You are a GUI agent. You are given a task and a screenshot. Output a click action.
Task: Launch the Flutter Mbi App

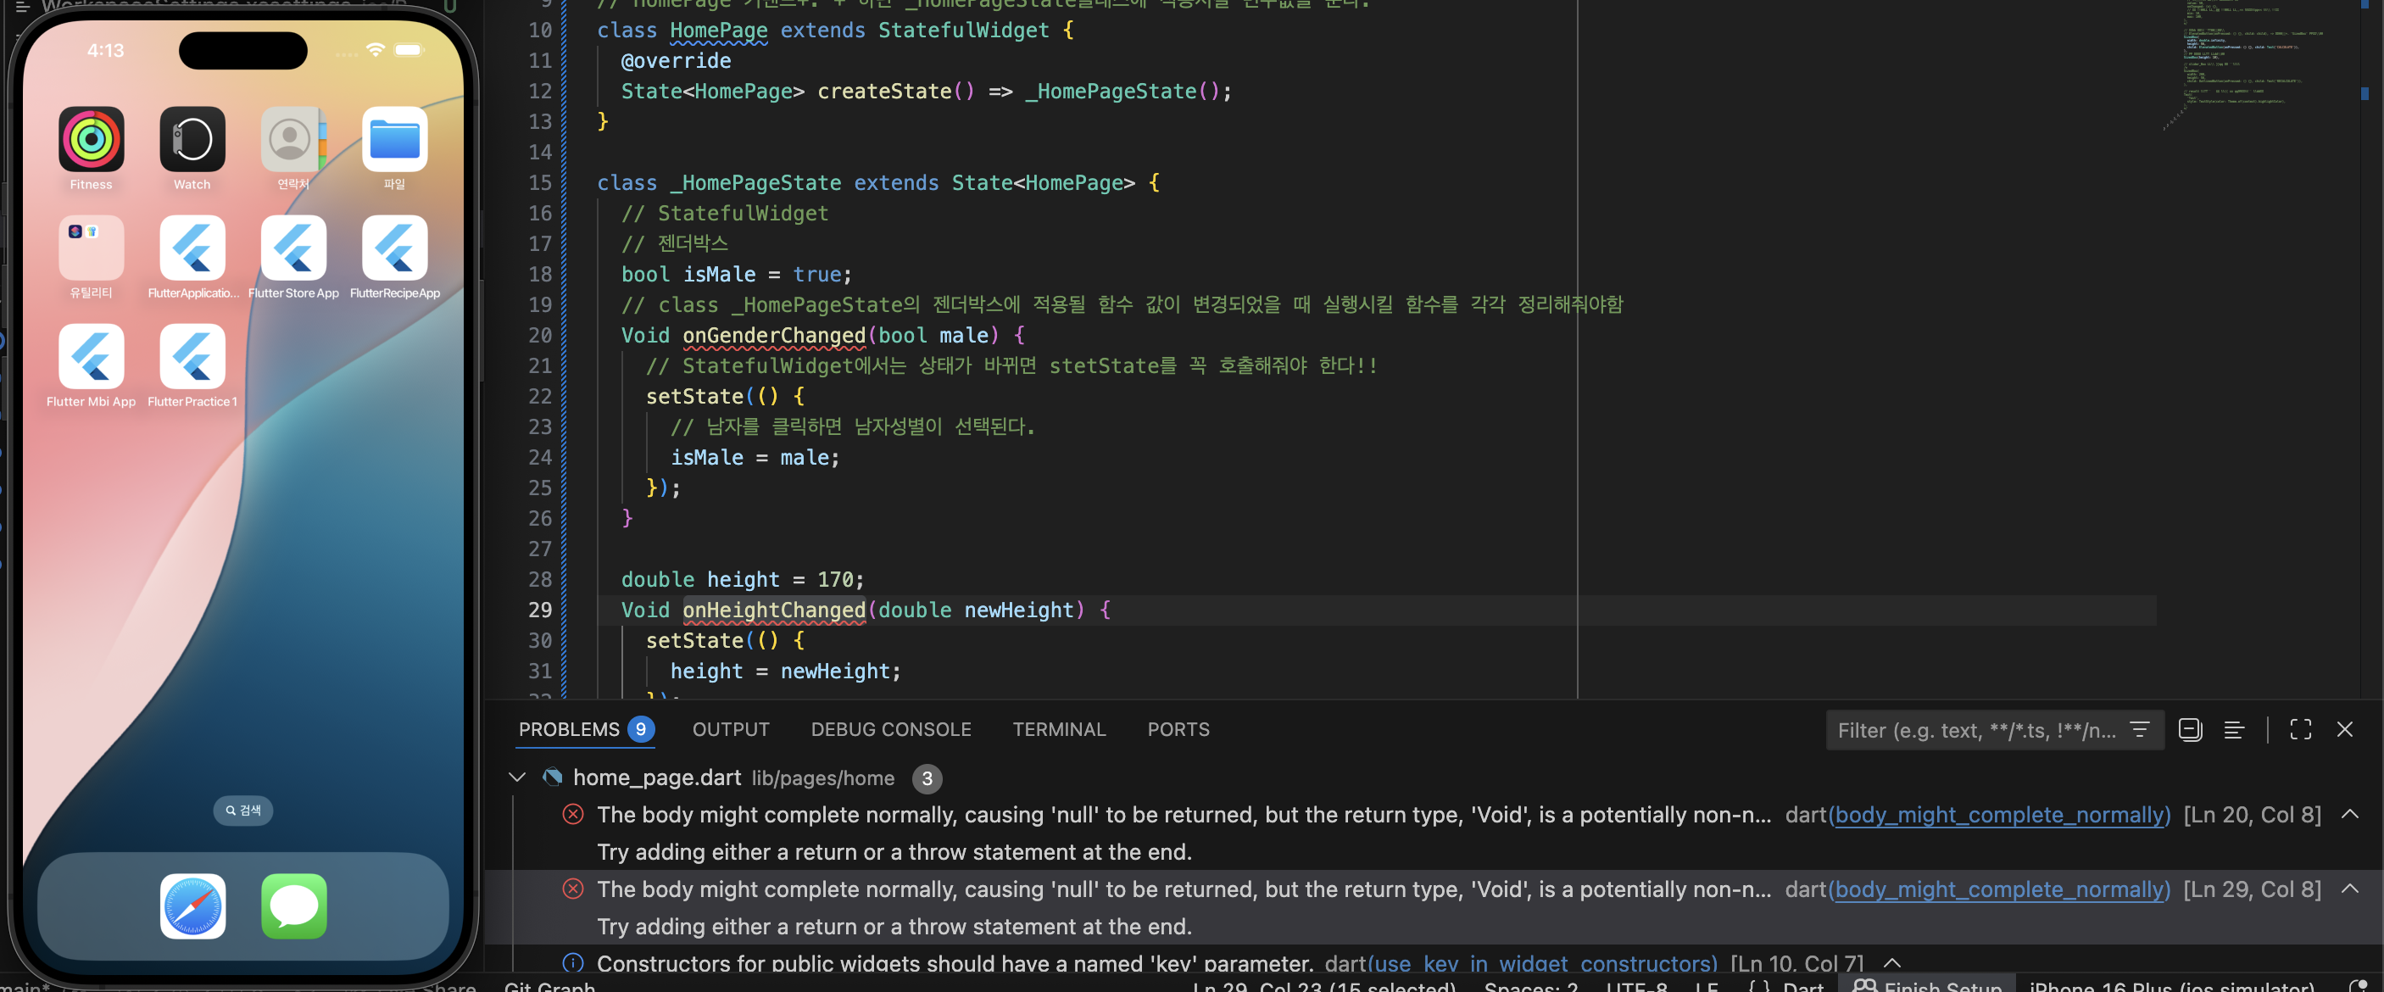click(x=91, y=356)
